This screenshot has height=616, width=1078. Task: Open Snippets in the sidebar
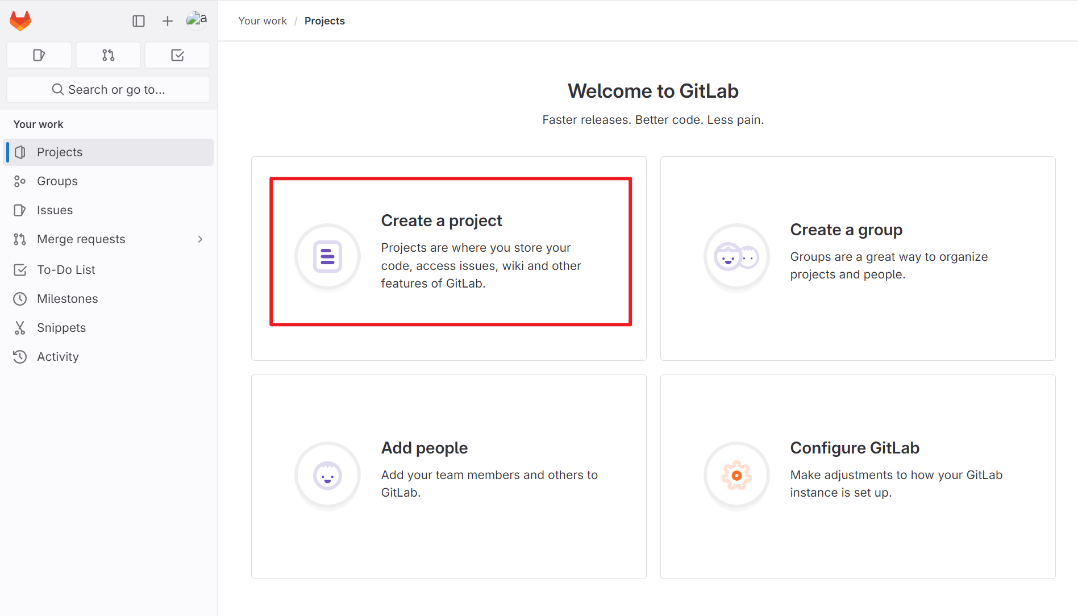coord(109,328)
